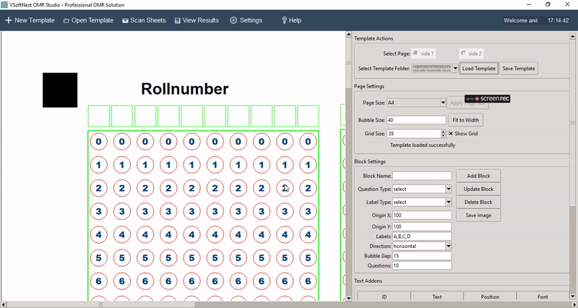Click the New Template plus icon
This screenshot has height=308, width=578.
(x=8, y=20)
